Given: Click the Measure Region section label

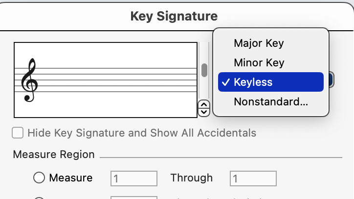Looking at the screenshot, I should point(54,155).
